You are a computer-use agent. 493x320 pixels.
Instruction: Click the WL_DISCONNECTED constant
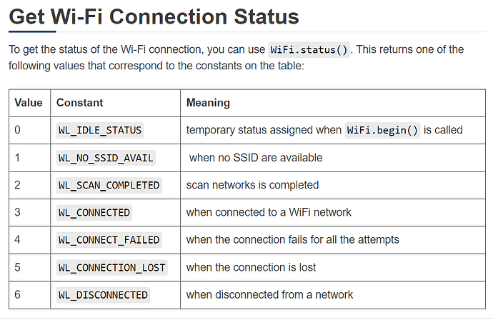tap(103, 295)
